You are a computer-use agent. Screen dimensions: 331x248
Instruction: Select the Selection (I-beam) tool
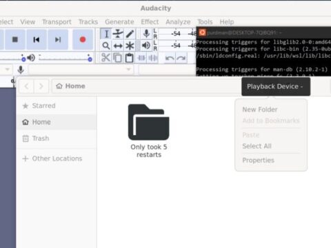[106, 34]
